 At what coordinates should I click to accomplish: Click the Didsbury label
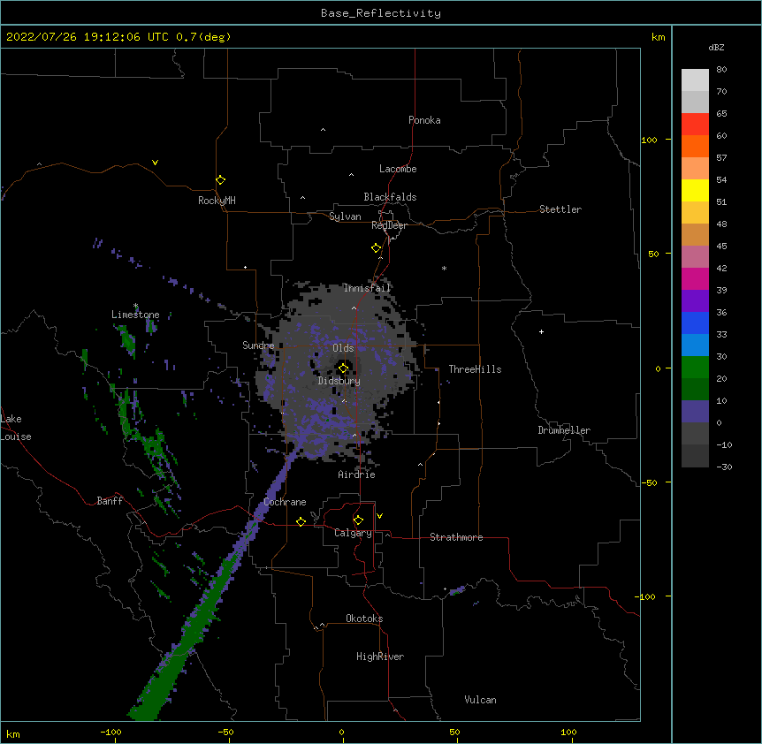[x=339, y=381]
